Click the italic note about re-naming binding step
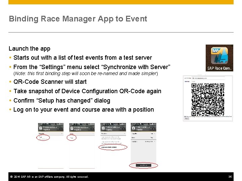This screenshot has width=242, height=181. tap(86, 73)
